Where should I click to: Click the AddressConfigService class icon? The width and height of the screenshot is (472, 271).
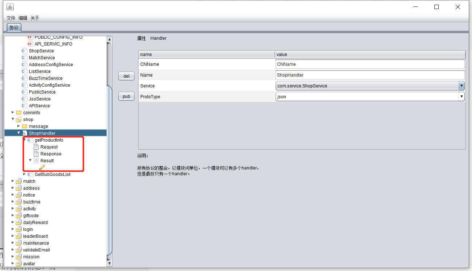[x=25, y=65]
